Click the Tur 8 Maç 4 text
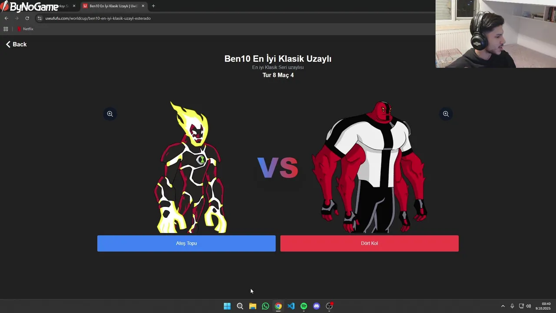Viewport: 556px width, 313px height. click(278, 75)
